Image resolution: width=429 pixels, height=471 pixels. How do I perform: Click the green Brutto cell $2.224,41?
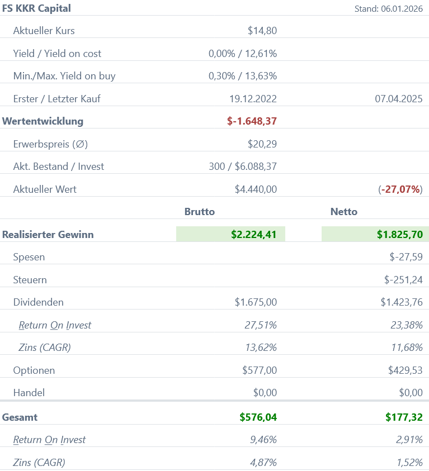pyautogui.click(x=253, y=235)
